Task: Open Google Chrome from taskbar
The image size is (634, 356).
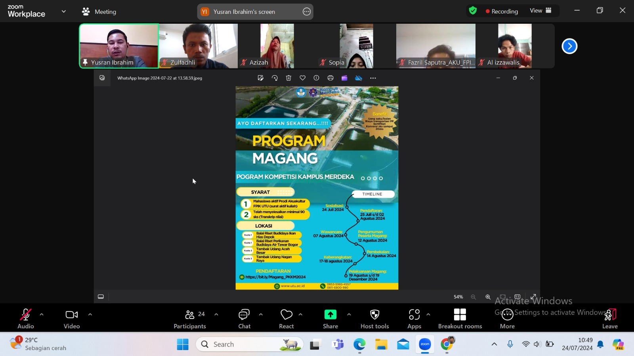Action: point(447,345)
